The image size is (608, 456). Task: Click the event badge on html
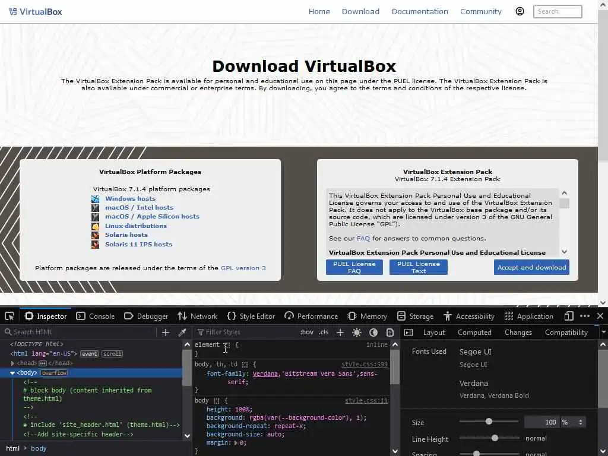coord(89,354)
